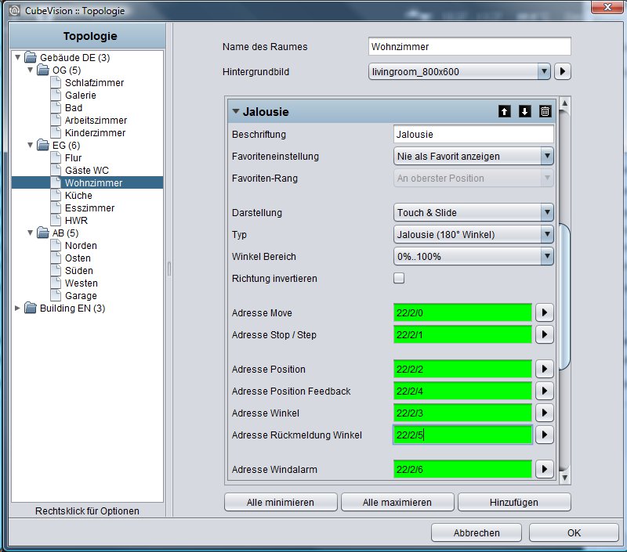Click arrow button beside Adresse Position Feedback
This screenshot has height=552, width=627.
(544, 391)
